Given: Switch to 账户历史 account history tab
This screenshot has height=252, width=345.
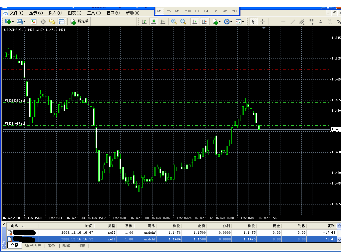Looking at the screenshot, I should point(33,246).
